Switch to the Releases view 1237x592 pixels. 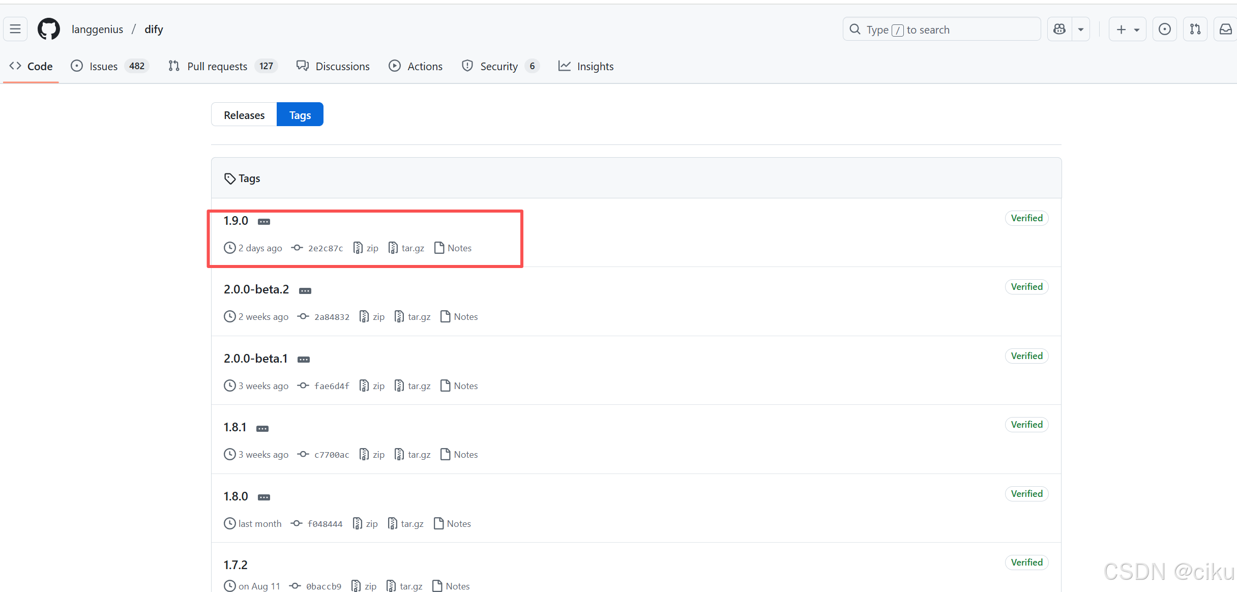(244, 115)
